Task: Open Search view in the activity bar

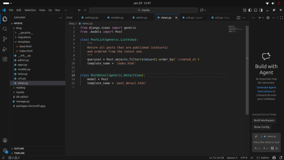Action: click(5, 29)
